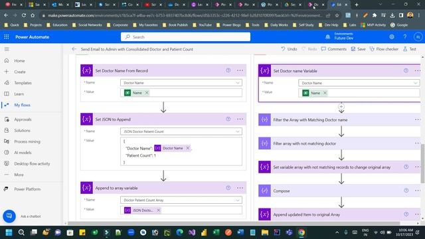The image size is (425, 239).
Task: Collapse the left navigation hamburger menu
Action: pyautogui.click(x=7, y=49)
